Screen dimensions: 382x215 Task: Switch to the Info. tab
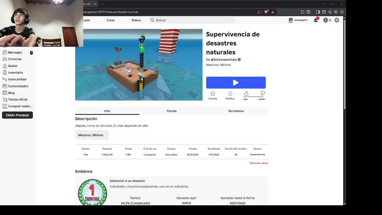click(x=107, y=111)
